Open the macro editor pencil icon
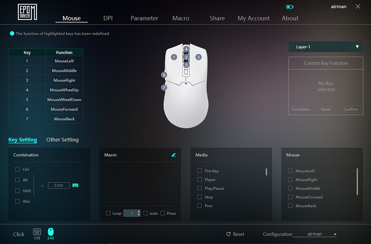371x244 pixels. pyautogui.click(x=174, y=155)
